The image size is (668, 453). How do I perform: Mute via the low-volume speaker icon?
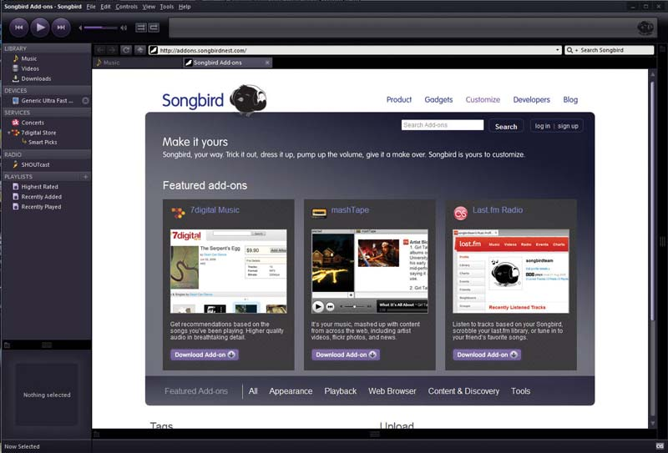[x=80, y=28]
